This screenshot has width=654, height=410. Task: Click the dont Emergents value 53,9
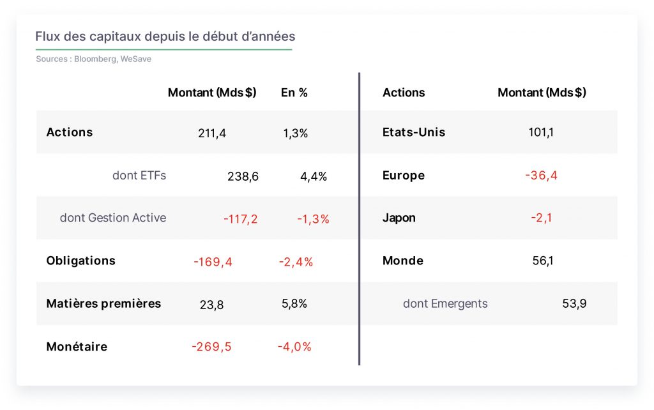574,303
